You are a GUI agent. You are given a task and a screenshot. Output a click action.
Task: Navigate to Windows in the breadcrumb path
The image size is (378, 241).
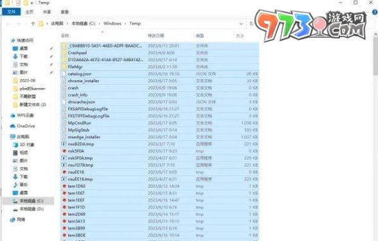[x=112, y=23]
